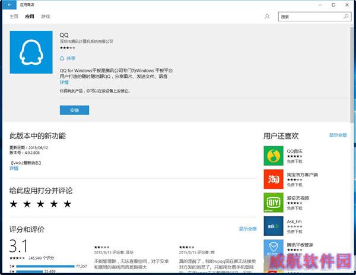The height and width of the screenshot is (275, 356).
Task: Click the vertical scrollbar on the right
Action: tap(352, 75)
